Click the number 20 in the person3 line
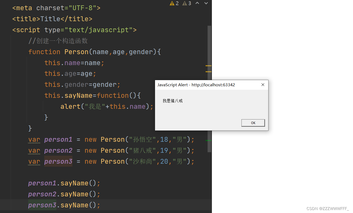This screenshot has width=353, height=213. coord(164,162)
